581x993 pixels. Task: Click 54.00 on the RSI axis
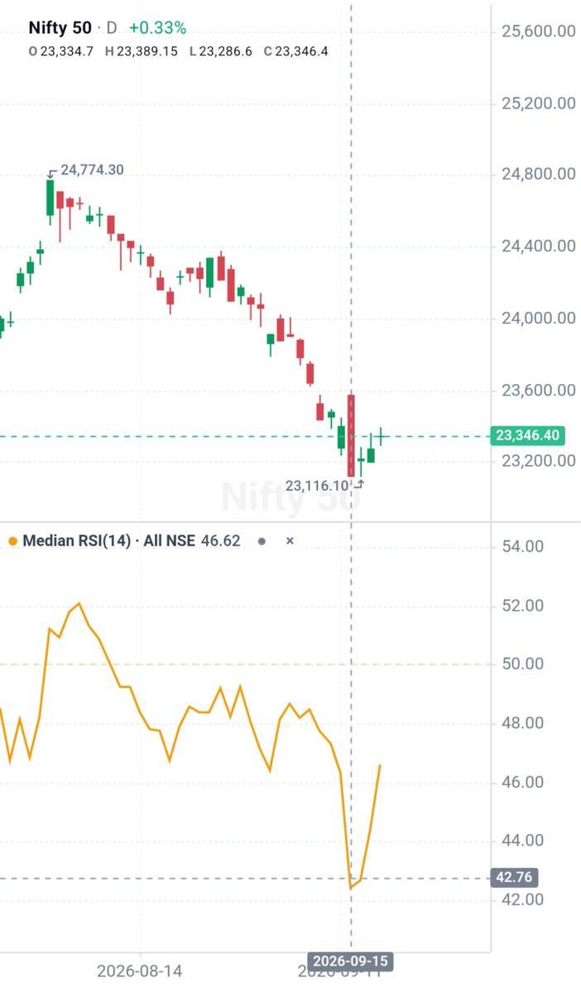[x=523, y=546]
